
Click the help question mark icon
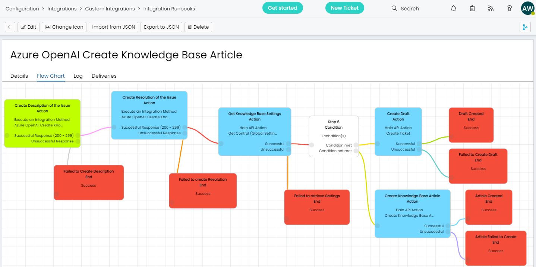point(510,8)
